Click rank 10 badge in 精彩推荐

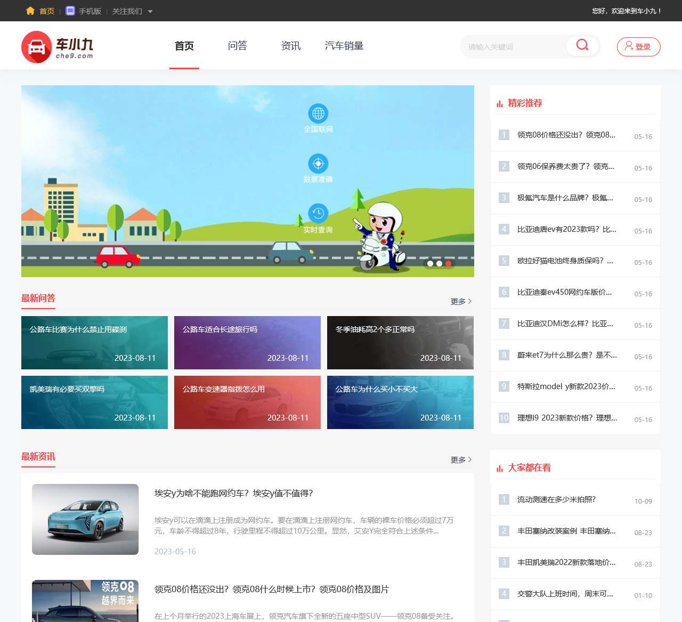tap(504, 418)
